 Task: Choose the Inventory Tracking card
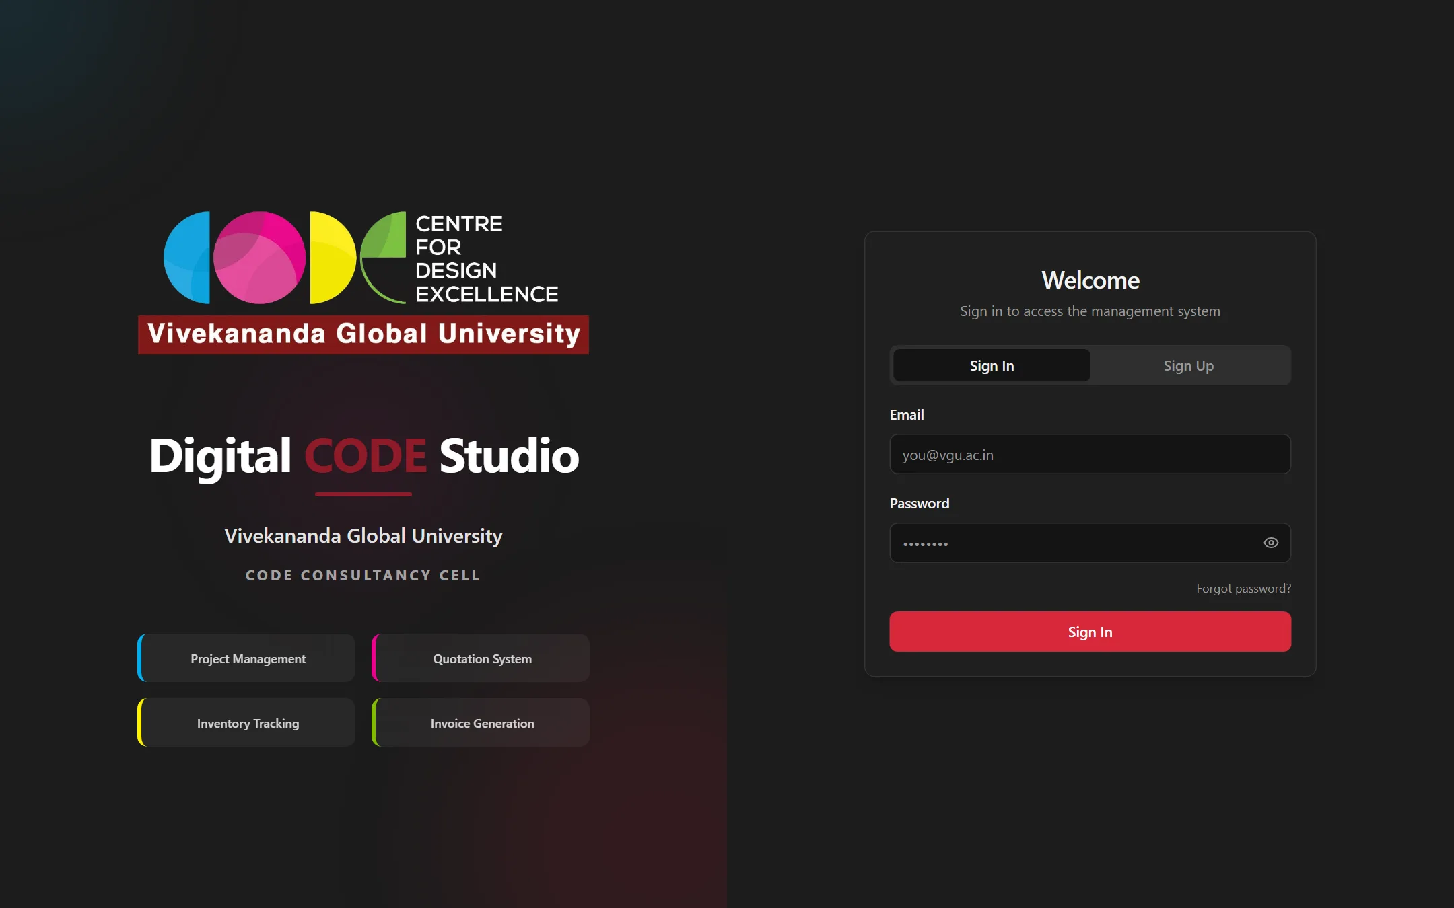click(246, 722)
